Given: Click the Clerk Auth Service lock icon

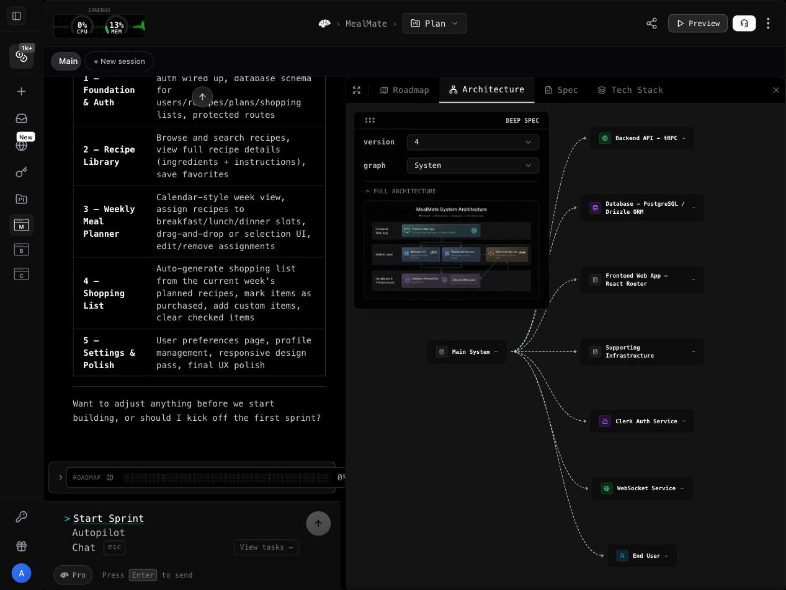Looking at the screenshot, I should tap(605, 421).
